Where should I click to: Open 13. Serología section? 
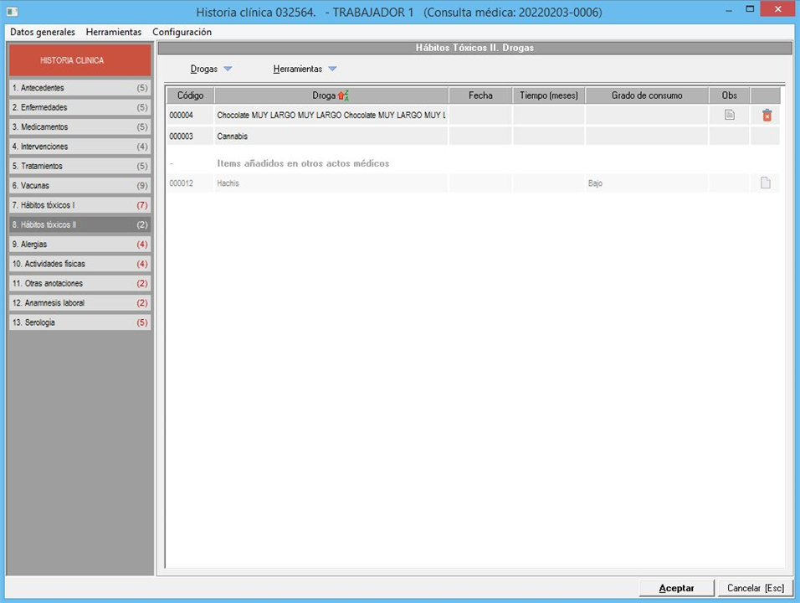[79, 322]
